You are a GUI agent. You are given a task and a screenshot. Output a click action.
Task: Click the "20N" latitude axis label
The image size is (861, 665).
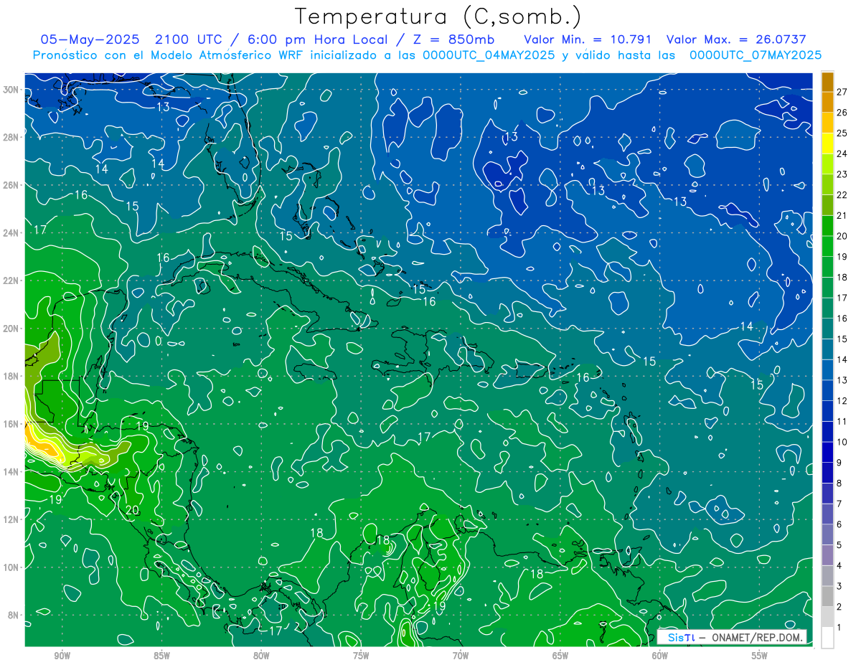click(11, 329)
